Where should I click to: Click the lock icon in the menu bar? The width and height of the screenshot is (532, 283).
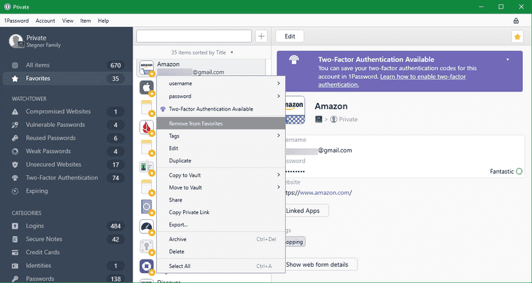click(516, 21)
